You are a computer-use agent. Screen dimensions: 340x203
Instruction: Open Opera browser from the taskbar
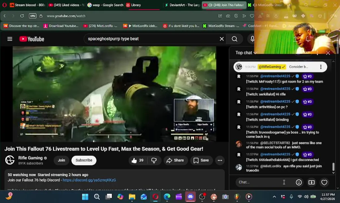[155, 197]
